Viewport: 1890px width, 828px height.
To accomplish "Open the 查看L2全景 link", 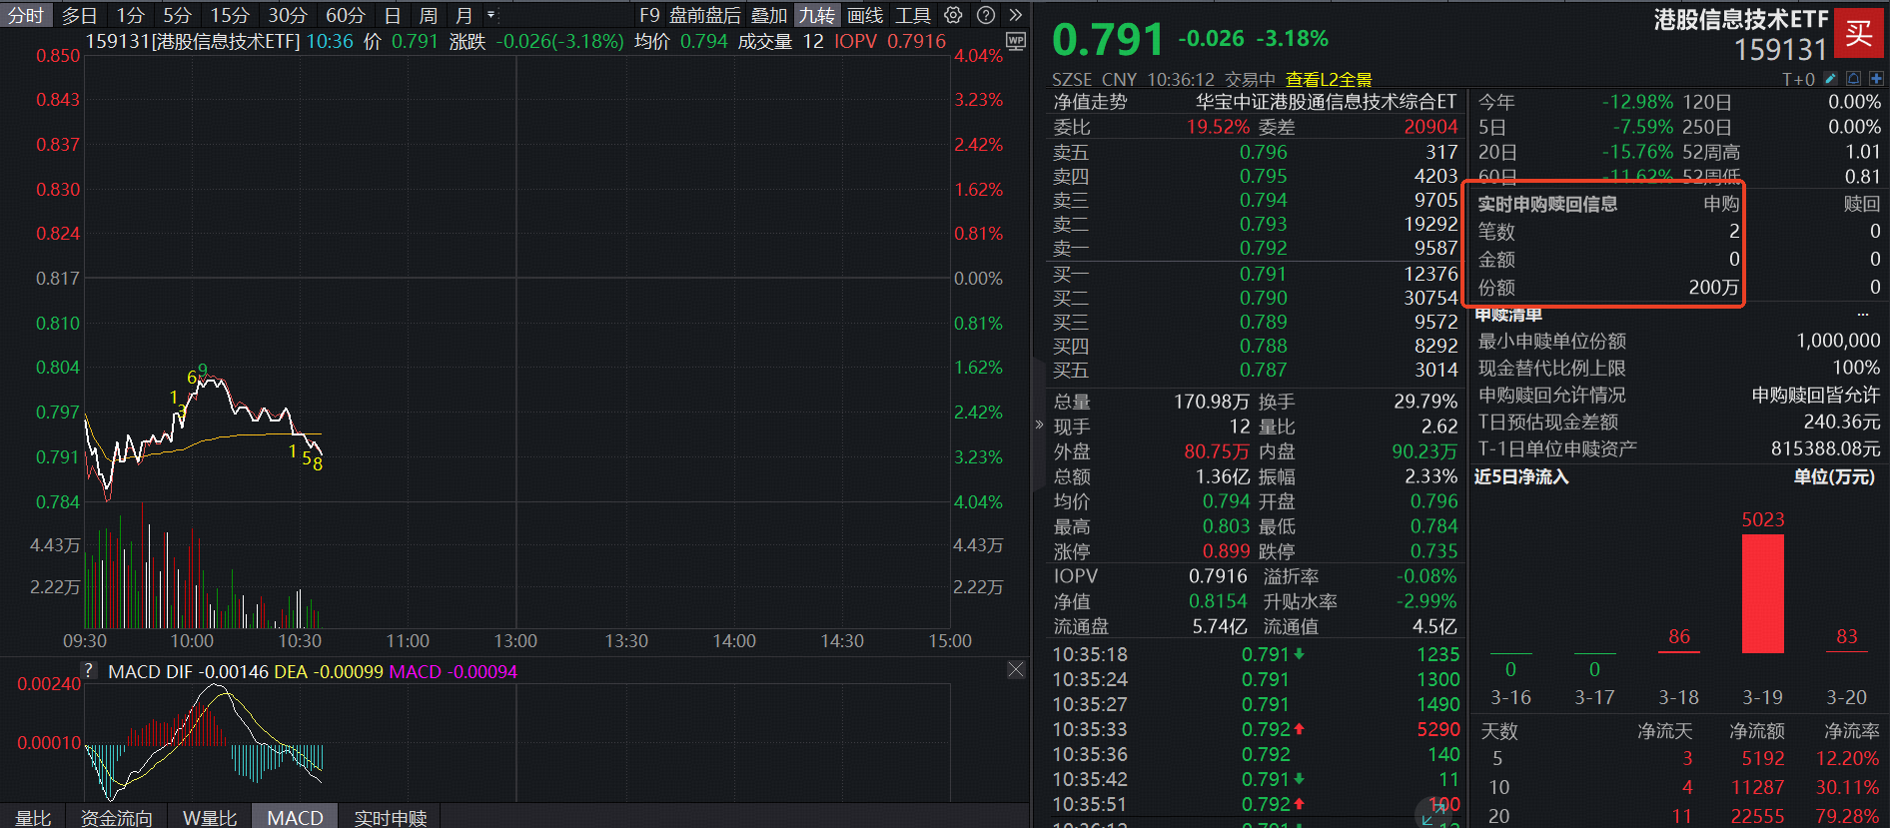I will click(1329, 79).
